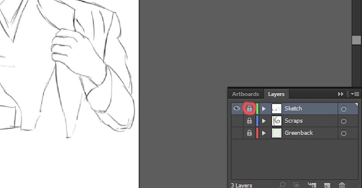Image resolution: width=362 pixels, height=188 pixels.
Task: Unlock the Greenback layer
Action: 249,133
